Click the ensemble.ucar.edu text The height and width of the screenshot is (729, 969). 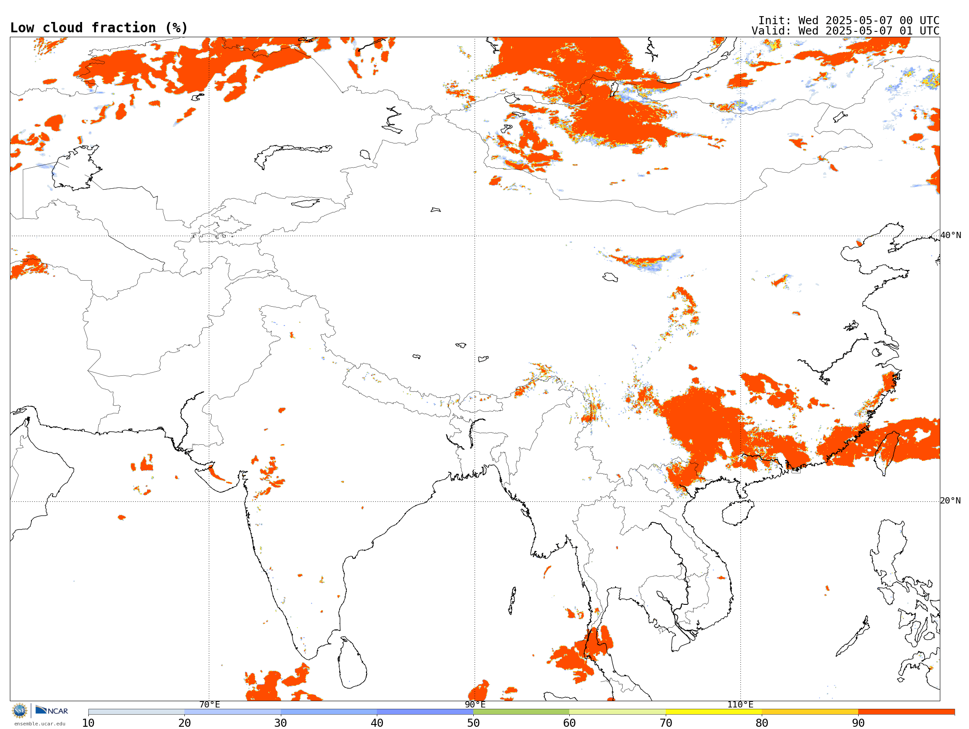coord(40,724)
